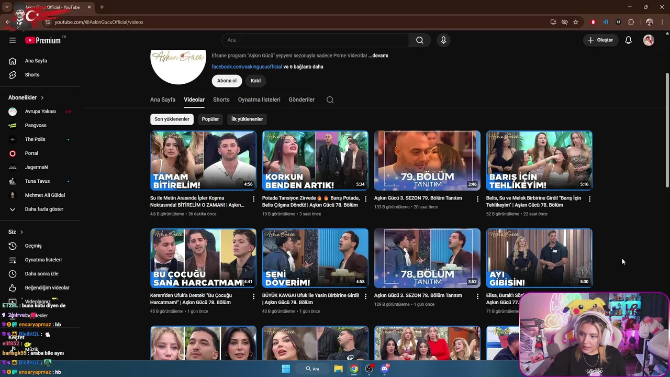Play BU ÇOCUĞU SANA HARCATMAM thumbnail
Screen dimensions: 670x377
tap(203, 258)
